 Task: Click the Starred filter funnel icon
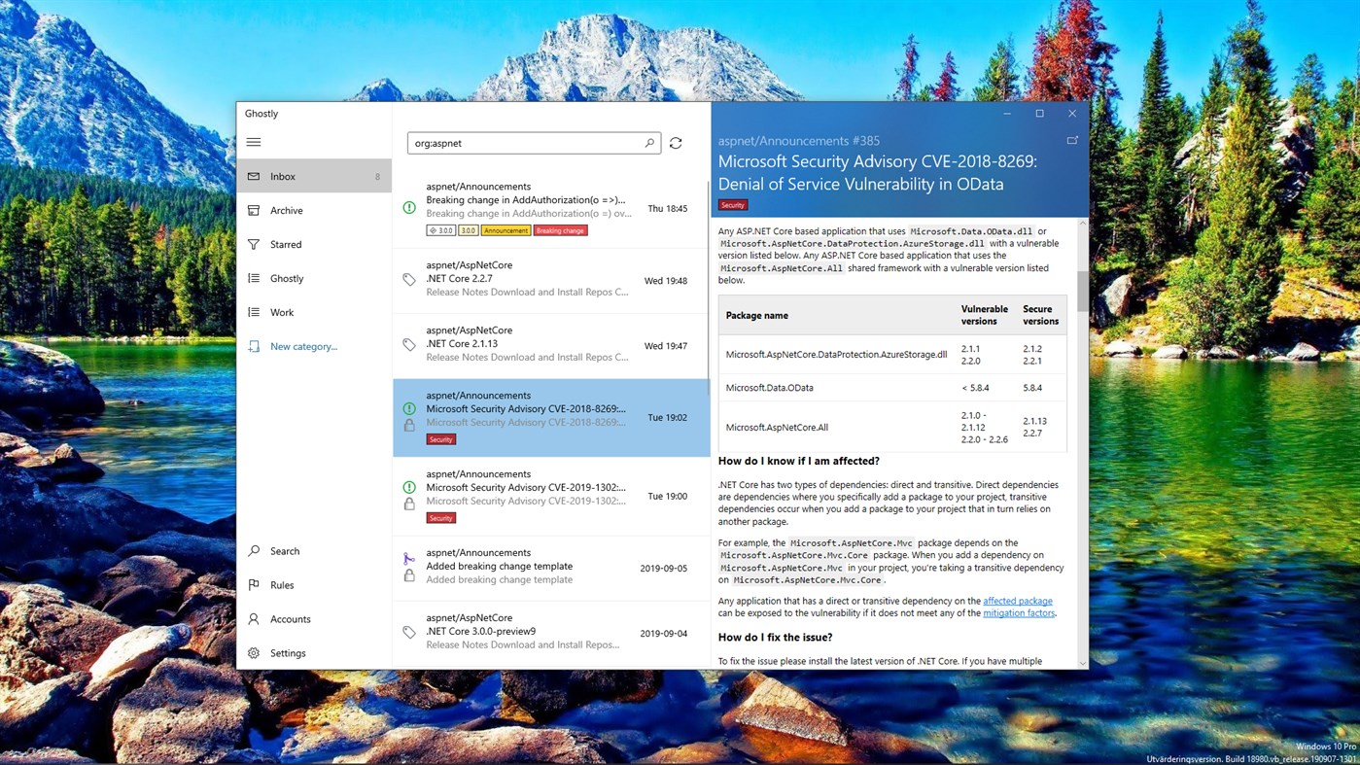click(x=254, y=244)
